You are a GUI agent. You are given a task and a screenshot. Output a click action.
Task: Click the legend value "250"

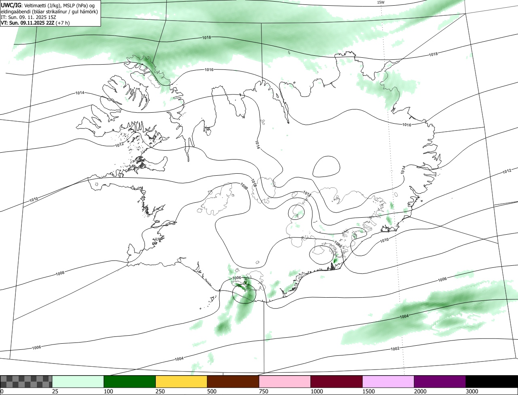point(160,391)
